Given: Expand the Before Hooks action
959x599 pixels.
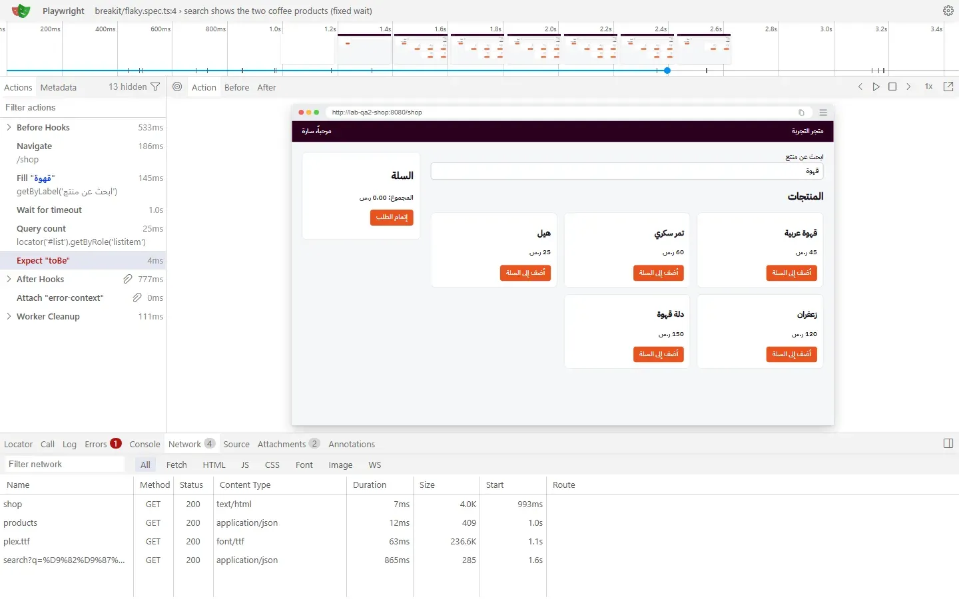Looking at the screenshot, I should tap(9, 127).
